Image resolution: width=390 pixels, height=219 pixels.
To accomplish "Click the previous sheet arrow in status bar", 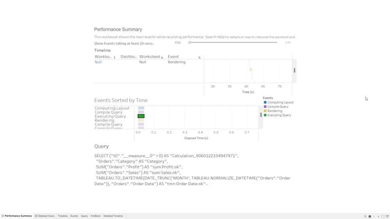I will pyautogui.click(x=374, y=216).
